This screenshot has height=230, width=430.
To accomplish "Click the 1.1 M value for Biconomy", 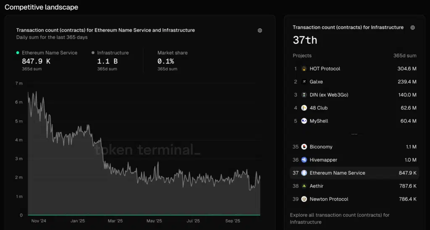I will [x=411, y=147].
